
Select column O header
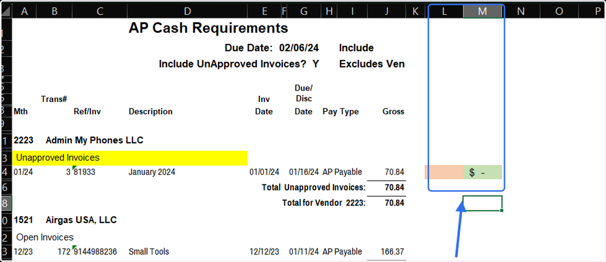tap(559, 11)
